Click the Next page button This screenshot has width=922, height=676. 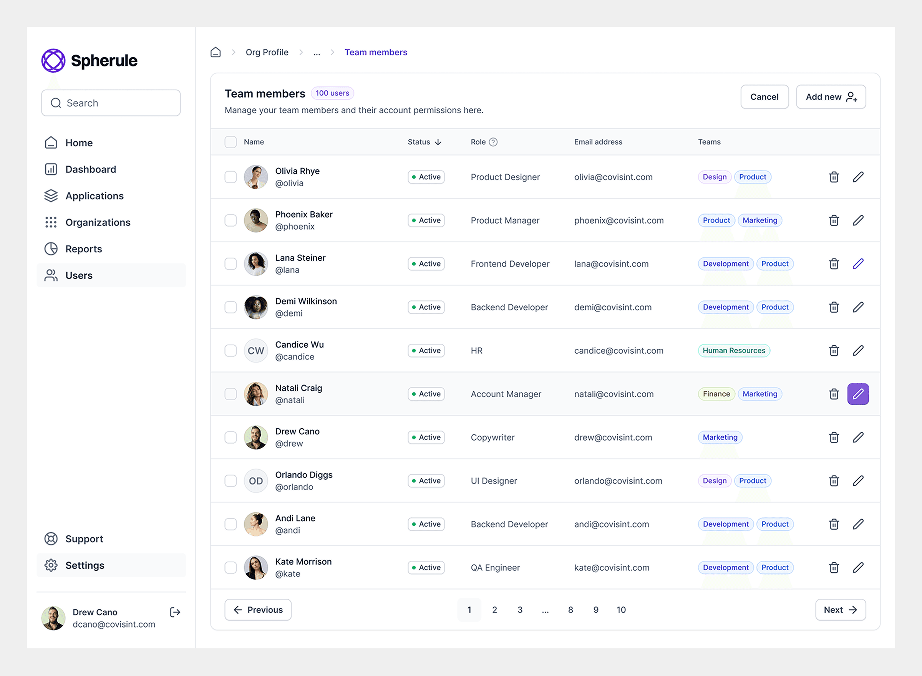click(x=840, y=610)
